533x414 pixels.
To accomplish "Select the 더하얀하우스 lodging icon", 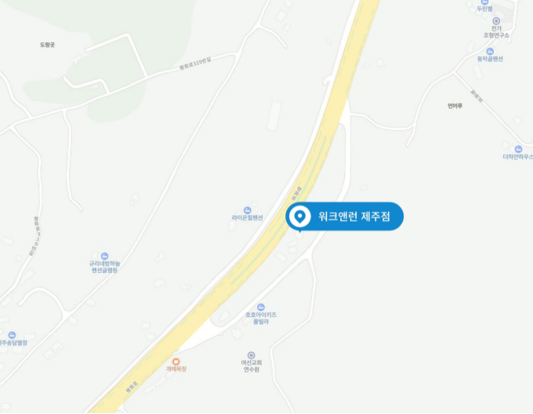I will coord(518,149).
